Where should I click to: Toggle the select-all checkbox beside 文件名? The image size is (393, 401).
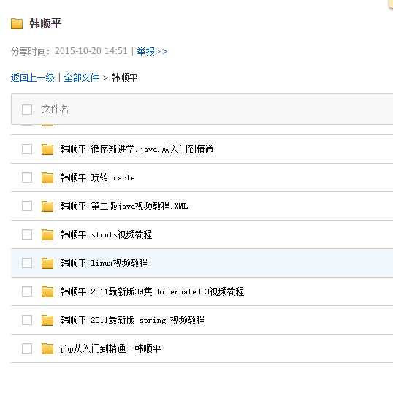tap(27, 110)
